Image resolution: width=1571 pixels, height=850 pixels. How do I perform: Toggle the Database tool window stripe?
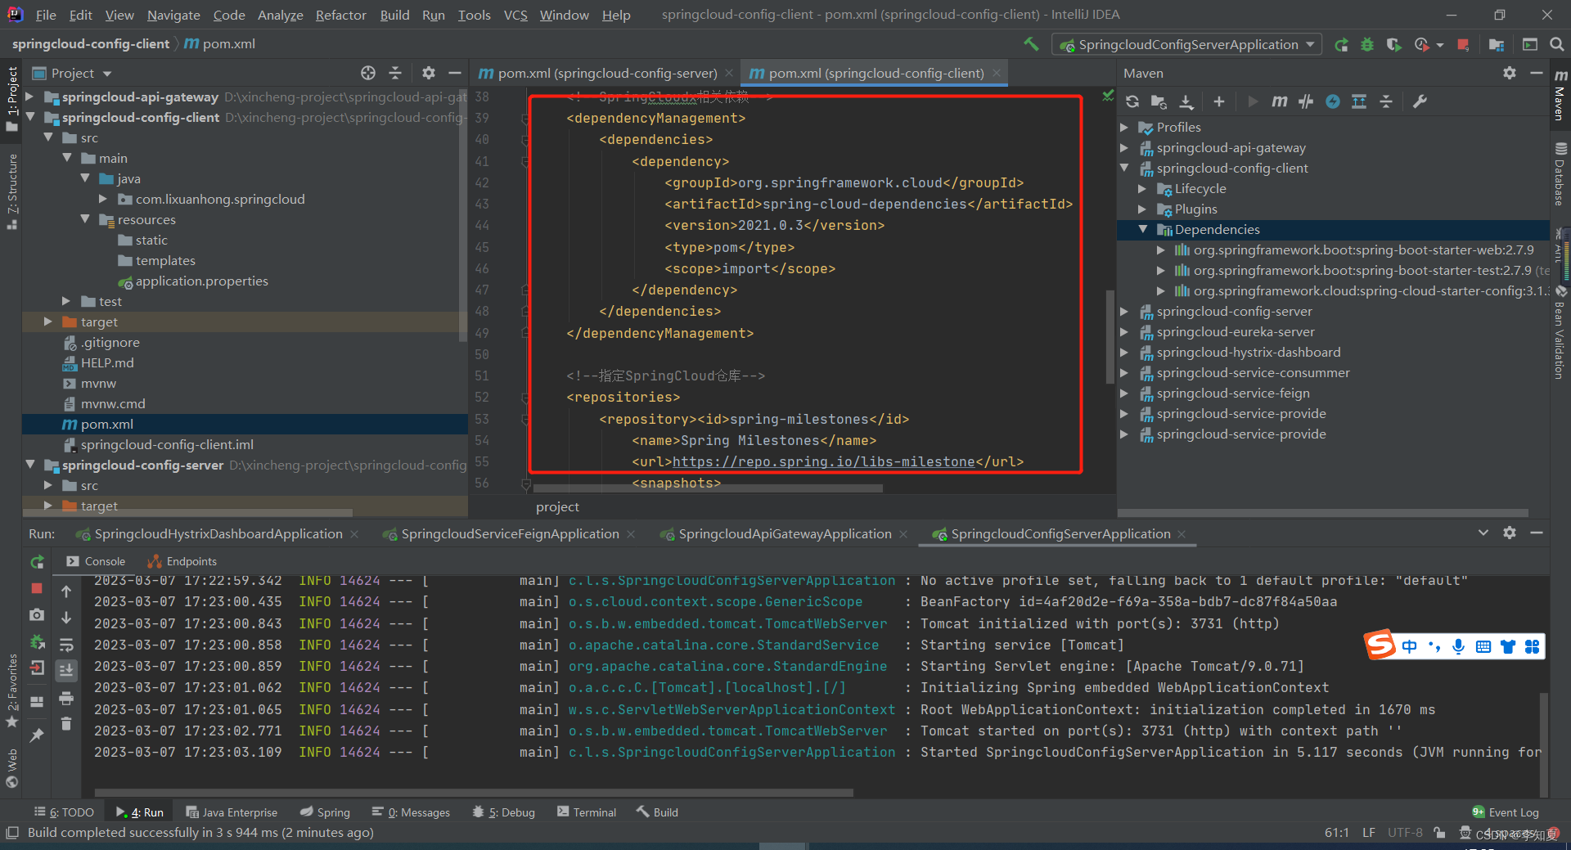tap(1560, 173)
